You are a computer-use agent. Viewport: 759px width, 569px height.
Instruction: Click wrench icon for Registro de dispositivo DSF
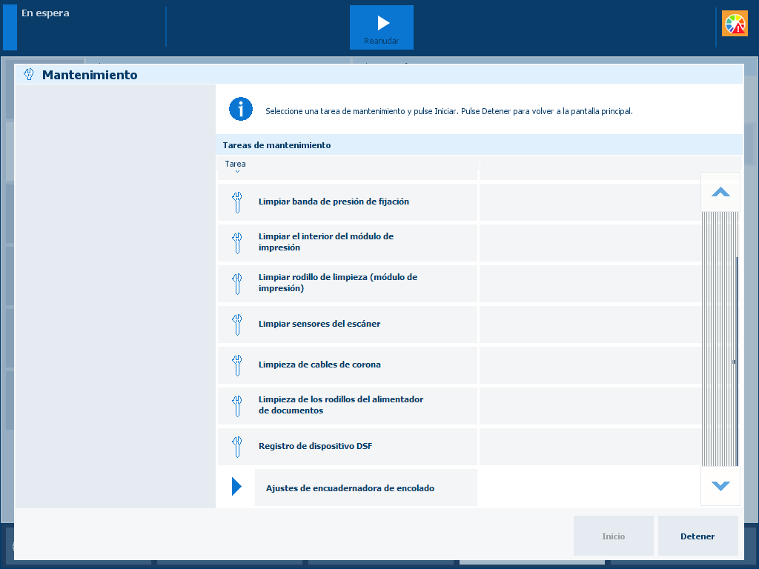(236, 447)
